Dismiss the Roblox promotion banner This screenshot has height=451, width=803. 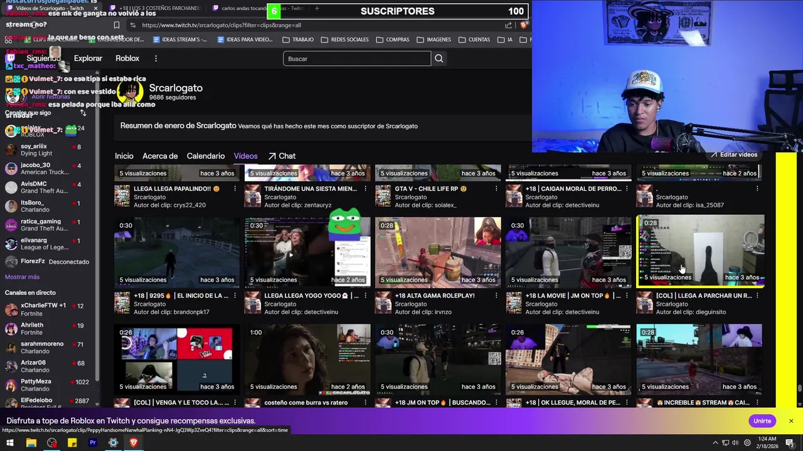[791, 421]
